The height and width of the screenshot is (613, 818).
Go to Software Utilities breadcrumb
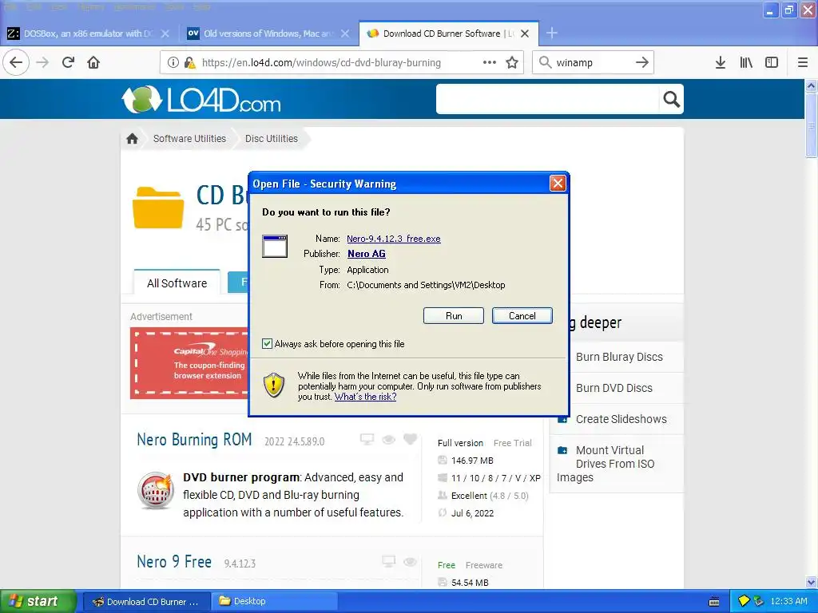click(189, 139)
